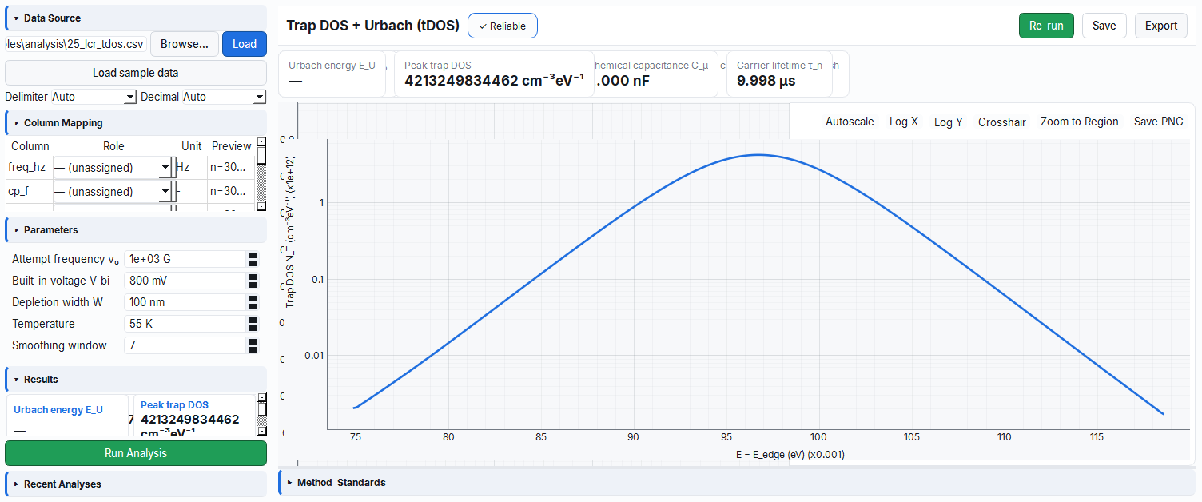
Task: Click the Trap DOS + Urbach (tDOS) title
Action: click(x=372, y=26)
